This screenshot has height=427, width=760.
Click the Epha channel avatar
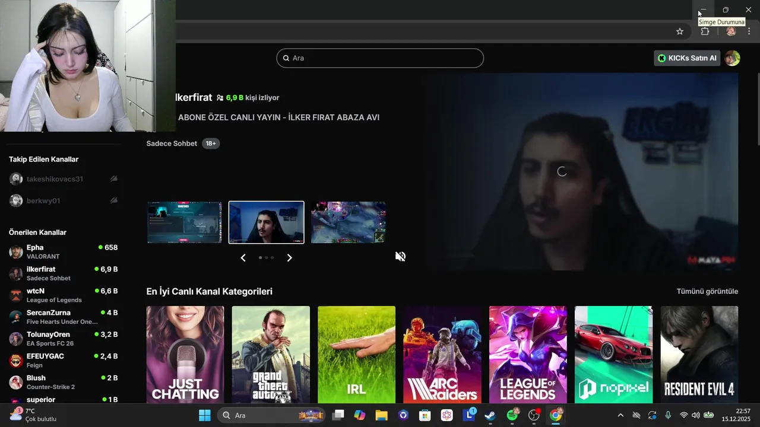pos(16,252)
